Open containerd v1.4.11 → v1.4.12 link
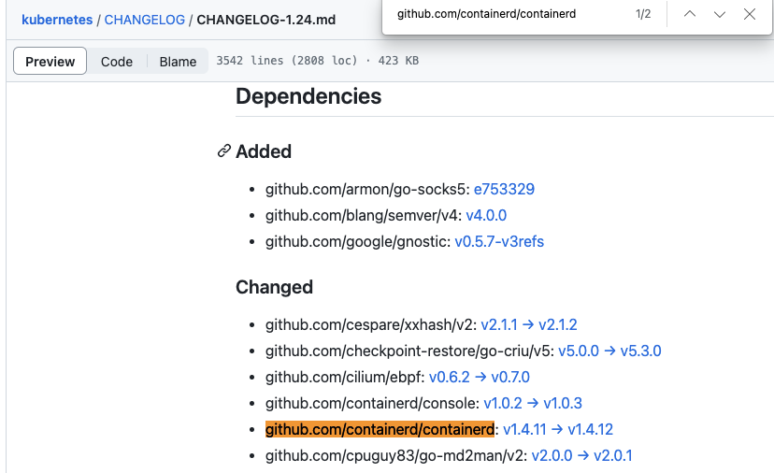 [x=558, y=430]
